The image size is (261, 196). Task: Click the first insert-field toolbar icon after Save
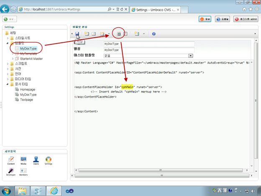tap(87, 34)
